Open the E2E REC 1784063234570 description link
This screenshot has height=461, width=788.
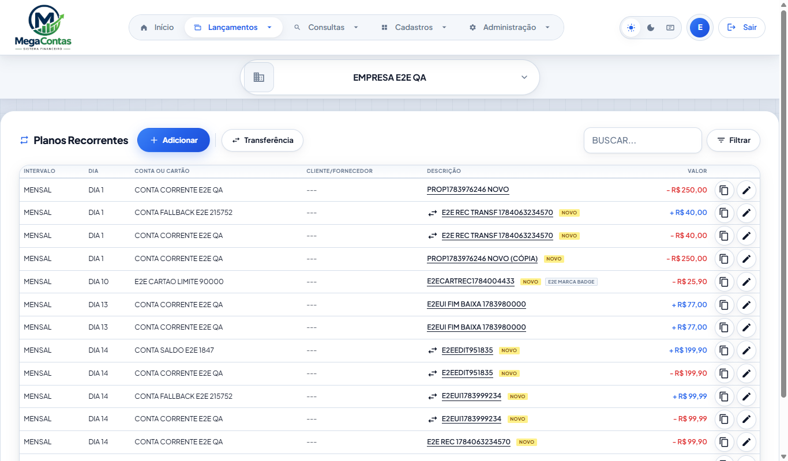click(x=468, y=442)
